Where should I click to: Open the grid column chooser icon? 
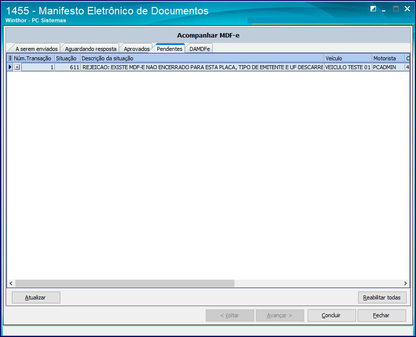[10, 58]
